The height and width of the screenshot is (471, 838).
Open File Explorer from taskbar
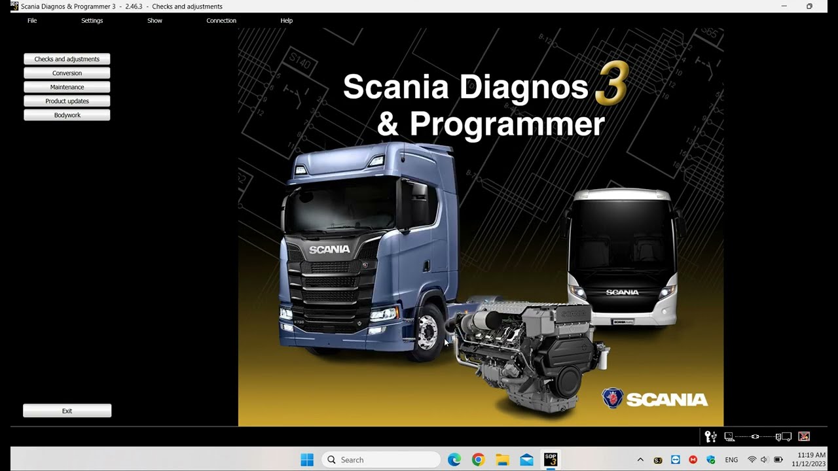click(x=502, y=460)
